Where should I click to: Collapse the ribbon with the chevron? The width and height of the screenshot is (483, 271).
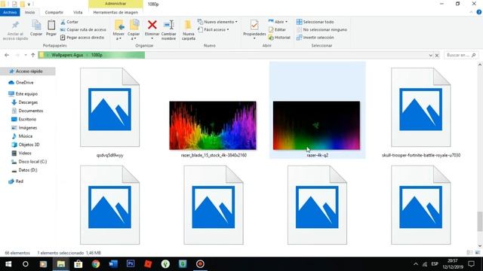(471, 12)
